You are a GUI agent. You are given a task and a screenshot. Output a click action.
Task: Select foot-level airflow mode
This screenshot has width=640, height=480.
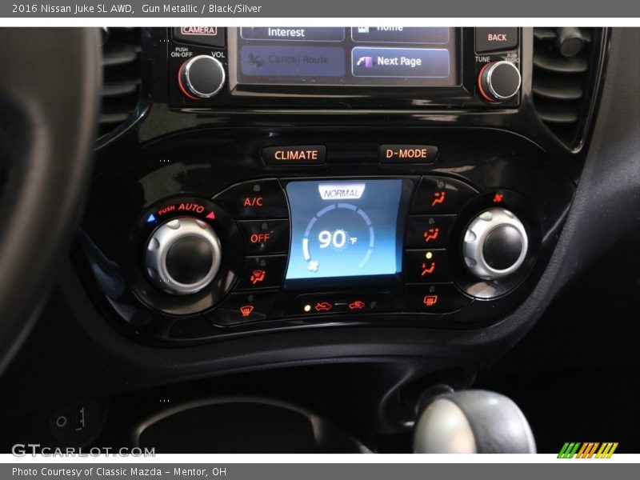tap(428, 268)
